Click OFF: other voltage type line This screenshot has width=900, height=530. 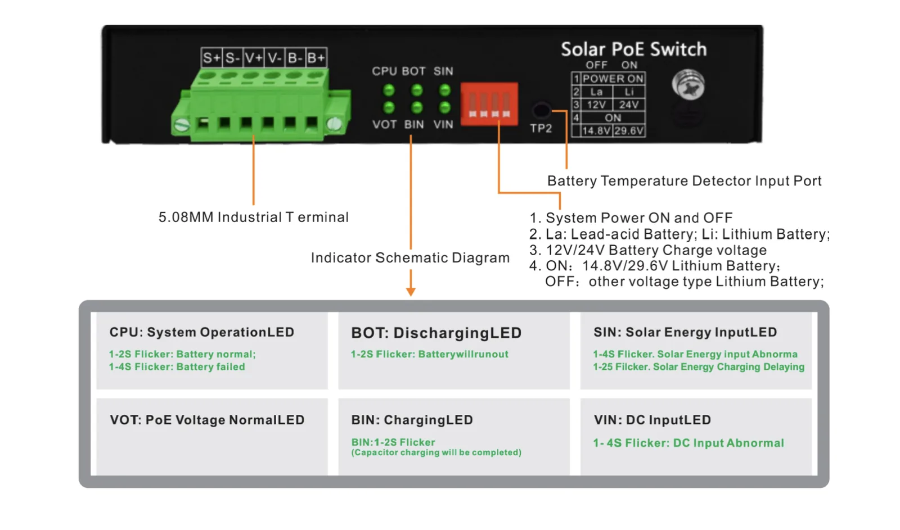(684, 281)
